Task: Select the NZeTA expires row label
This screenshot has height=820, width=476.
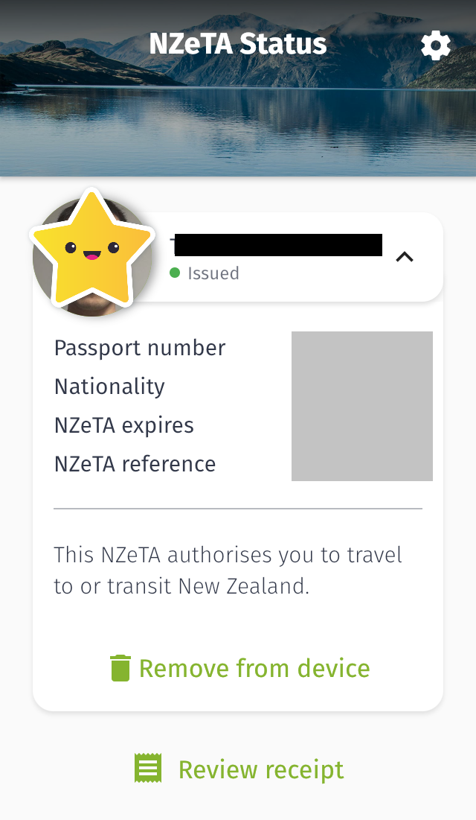Action: click(x=124, y=425)
